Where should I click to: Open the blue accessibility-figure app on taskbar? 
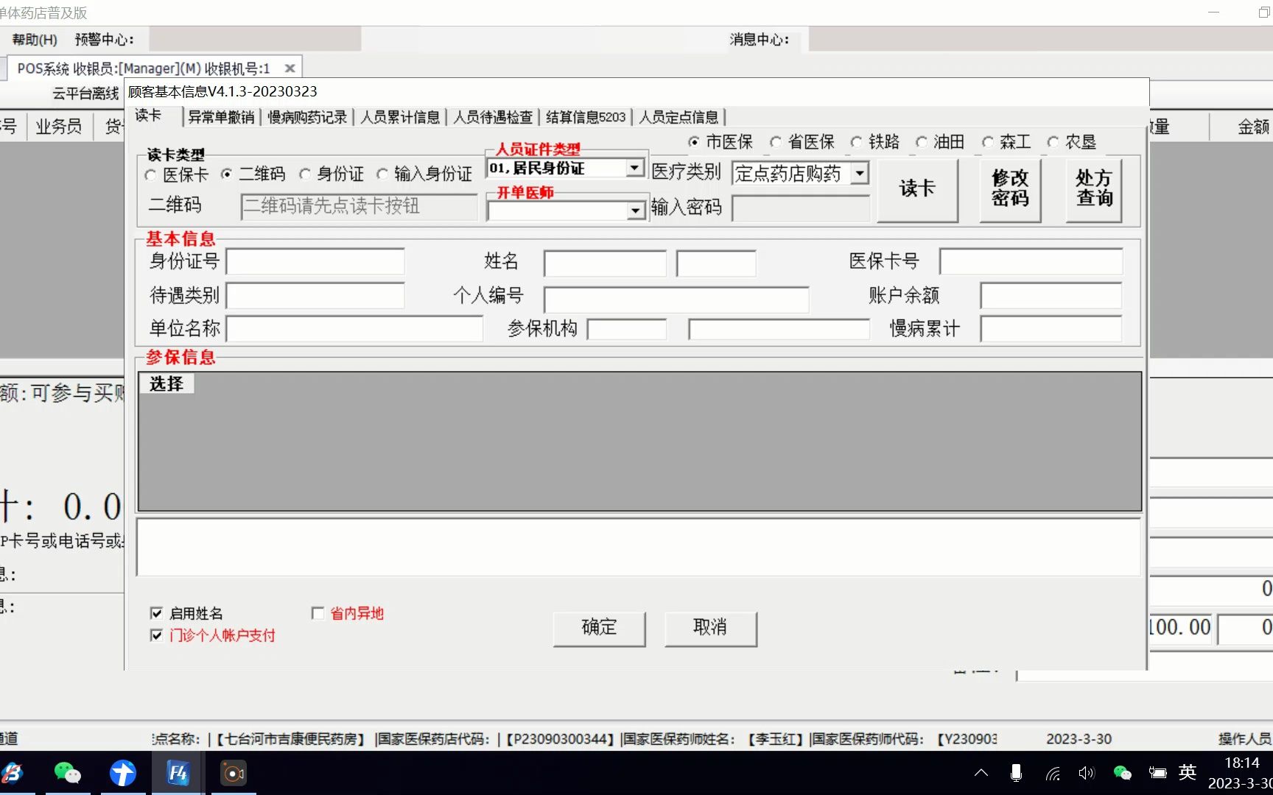(123, 773)
